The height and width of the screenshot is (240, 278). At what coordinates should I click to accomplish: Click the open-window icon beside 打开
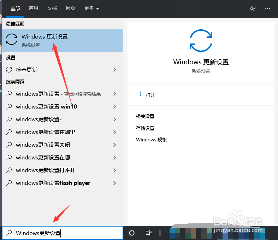click(138, 94)
